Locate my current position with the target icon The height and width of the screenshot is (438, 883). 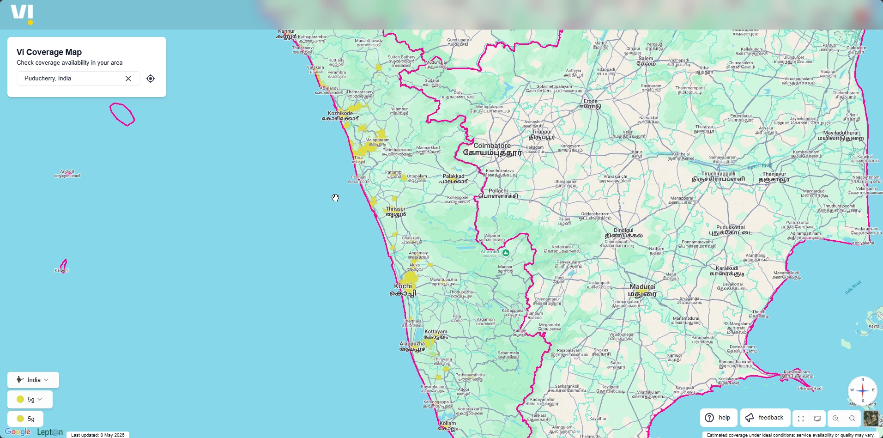(x=151, y=79)
